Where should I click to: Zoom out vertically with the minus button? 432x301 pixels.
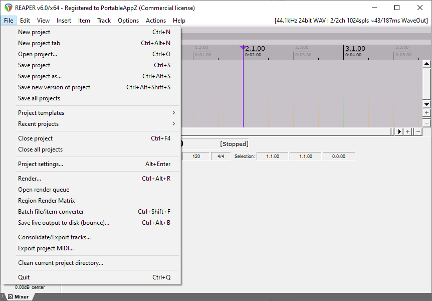pos(426,123)
